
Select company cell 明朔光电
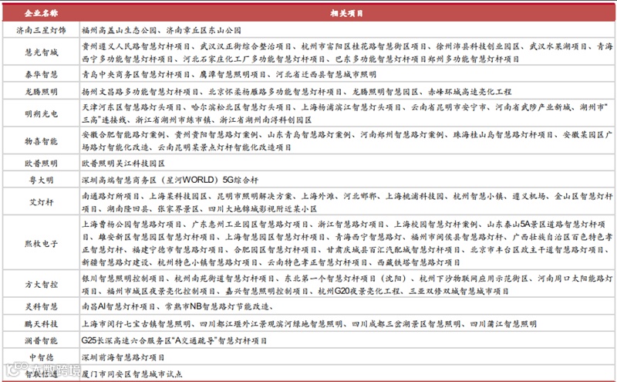pos(41,113)
